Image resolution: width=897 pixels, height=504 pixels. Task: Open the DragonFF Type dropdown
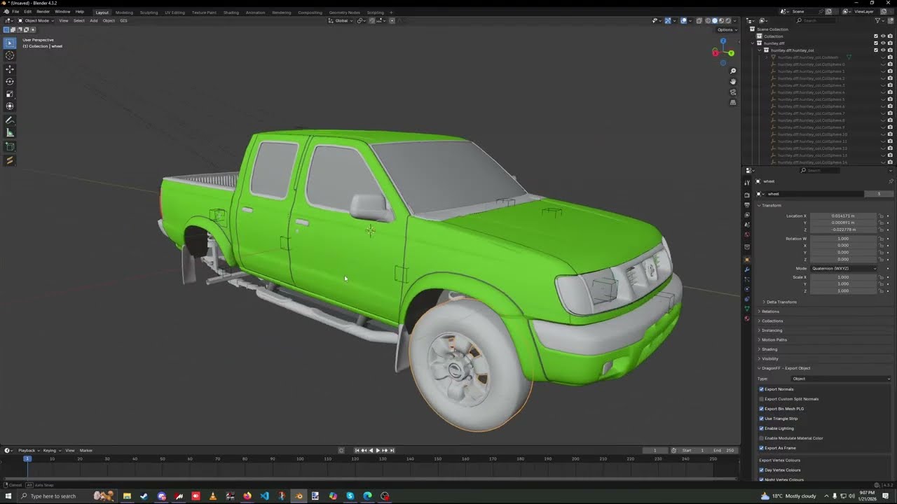pyautogui.click(x=840, y=379)
